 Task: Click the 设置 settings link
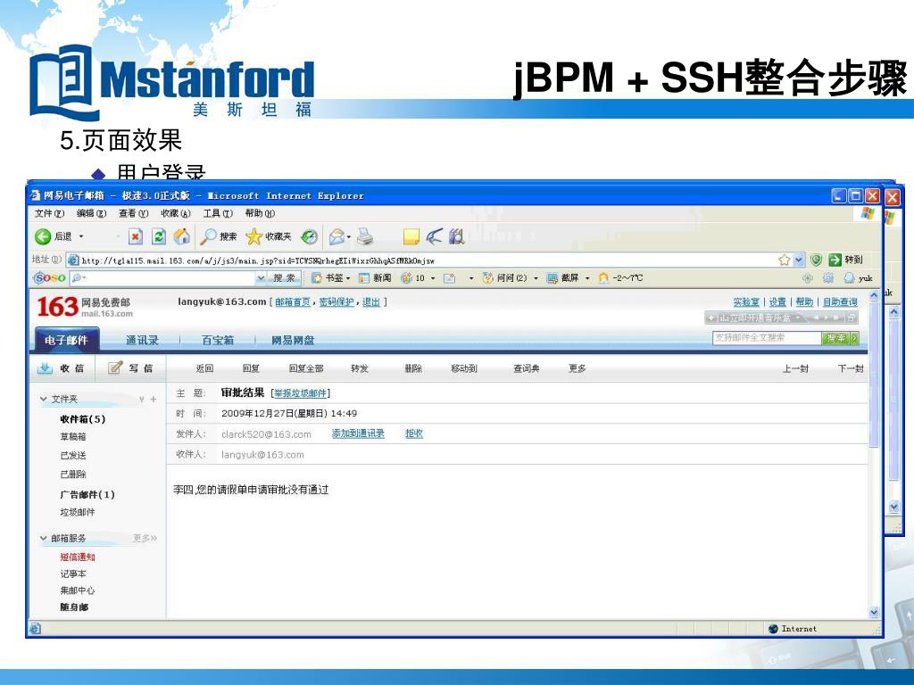777,301
